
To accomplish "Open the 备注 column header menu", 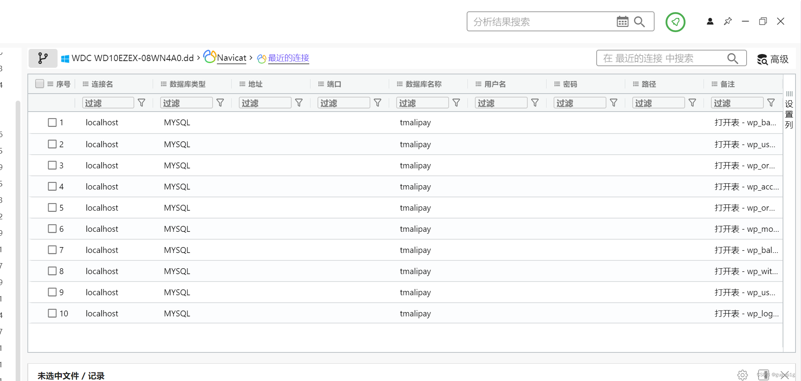I will [714, 84].
